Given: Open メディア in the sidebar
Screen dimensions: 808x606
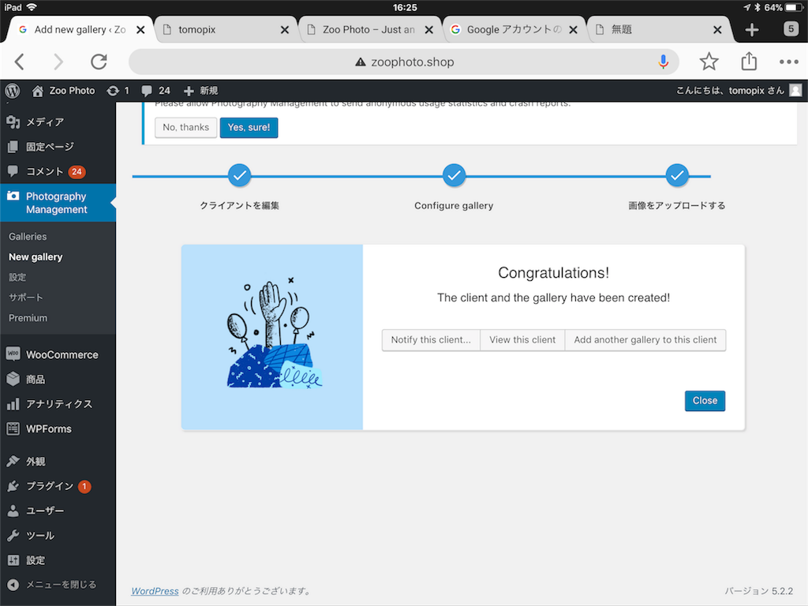Looking at the screenshot, I should [58, 122].
